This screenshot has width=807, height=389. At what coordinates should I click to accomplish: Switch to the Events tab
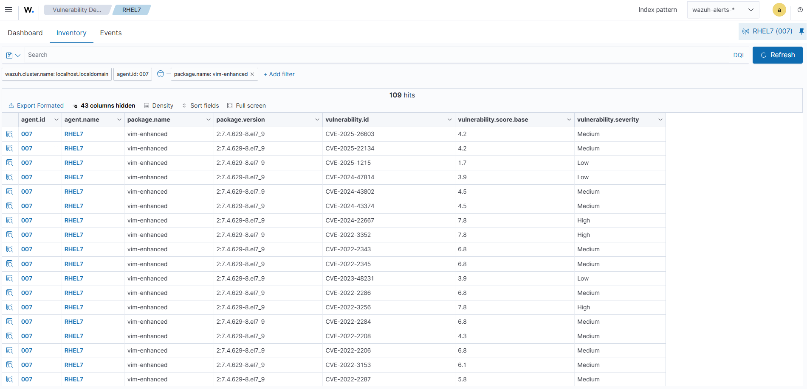pos(111,33)
